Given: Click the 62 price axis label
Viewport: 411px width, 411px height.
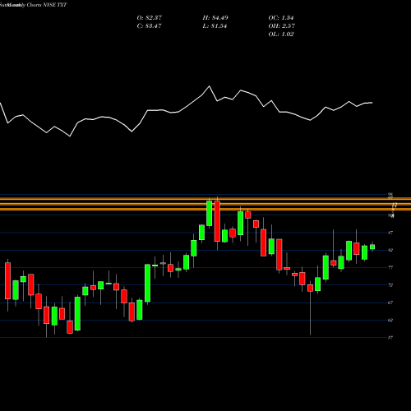Looking at the screenshot, I should pyautogui.click(x=390, y=320).
